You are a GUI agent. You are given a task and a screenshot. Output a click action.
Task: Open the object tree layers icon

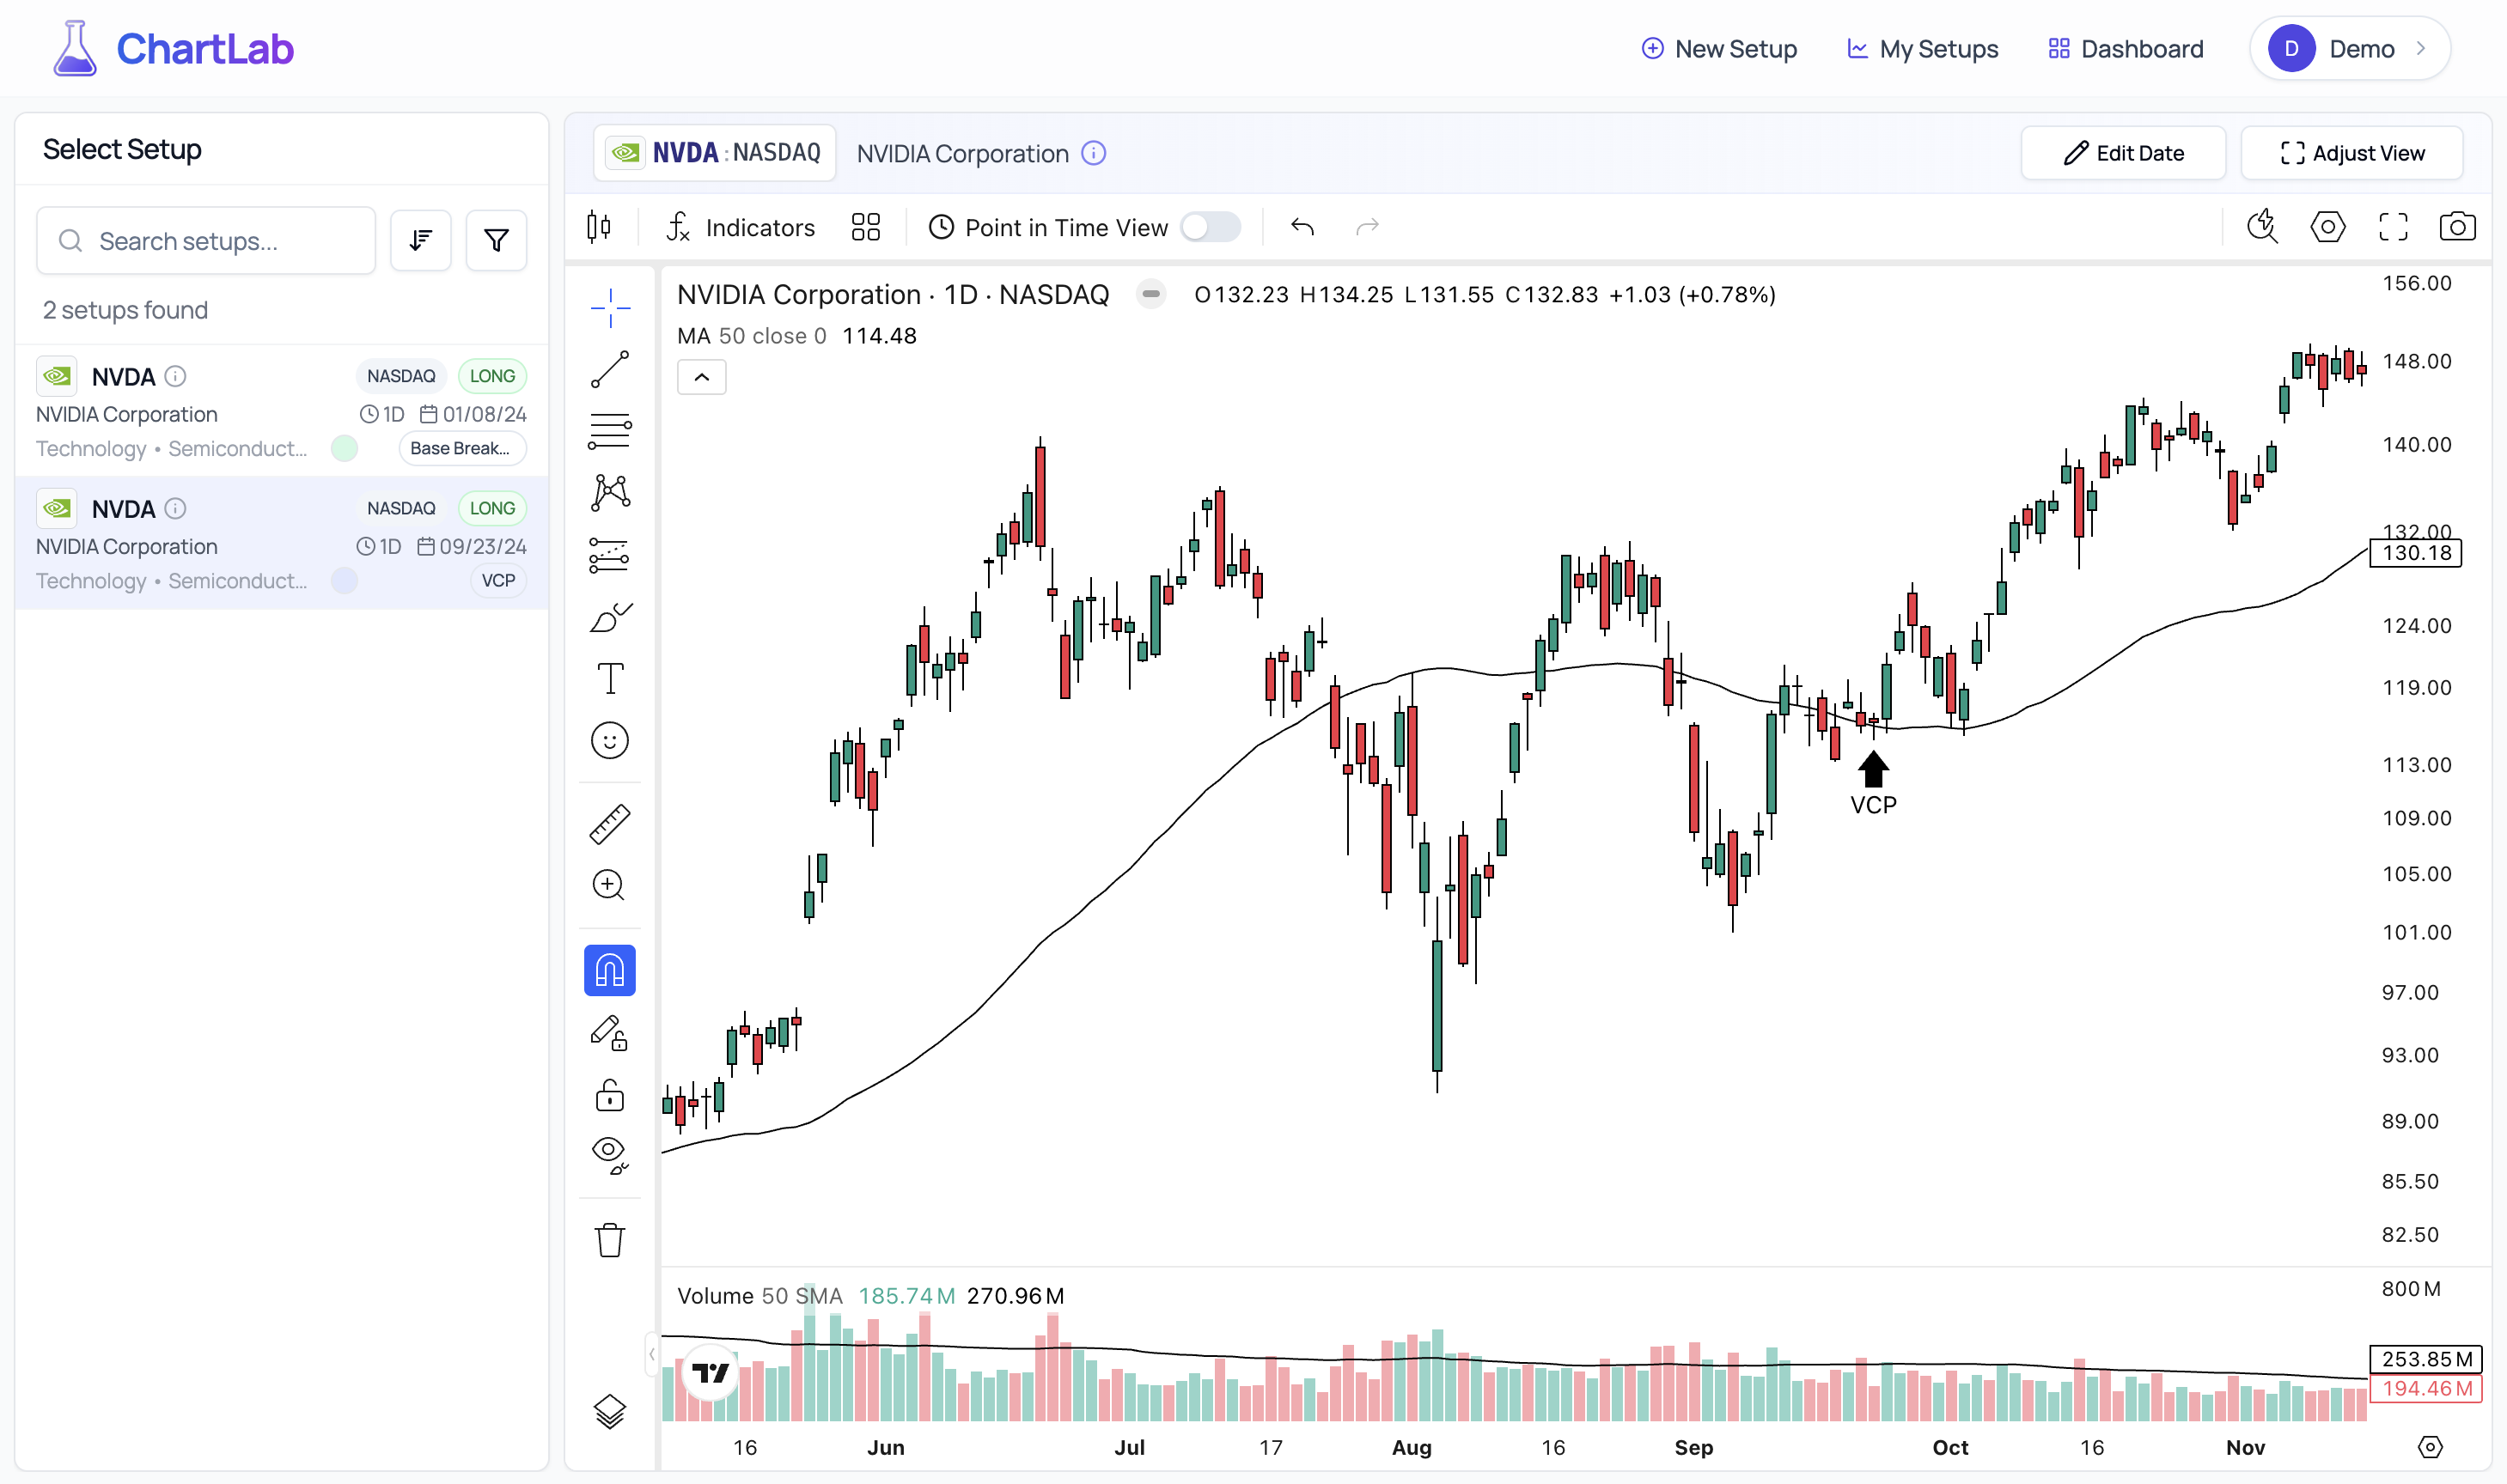(x=609, y=1411)
